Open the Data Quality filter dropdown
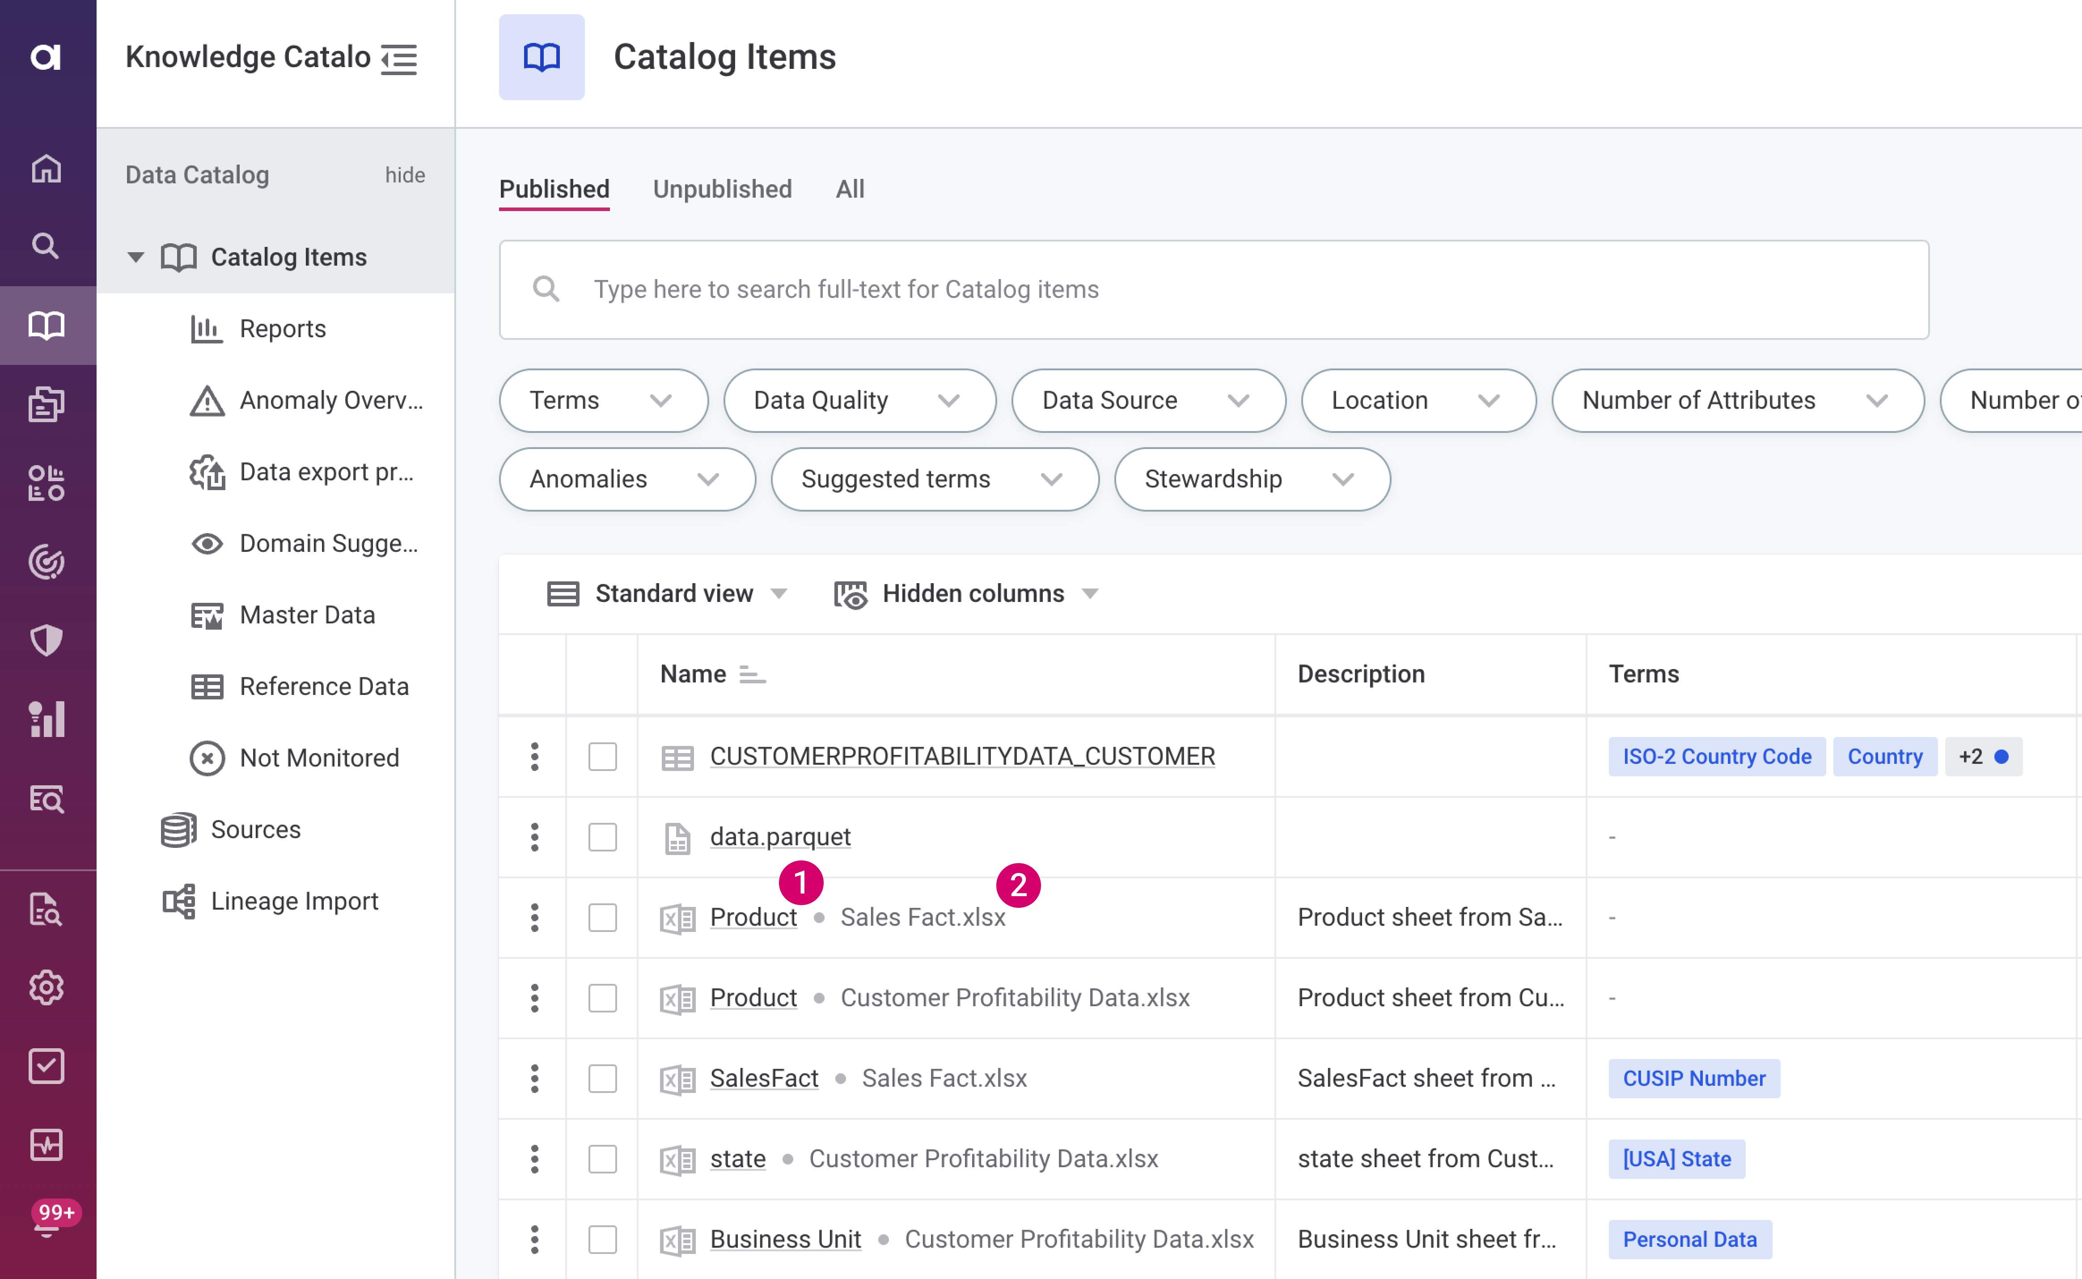The height and width of the screenshot is (1279, 2082). point(859,400)
